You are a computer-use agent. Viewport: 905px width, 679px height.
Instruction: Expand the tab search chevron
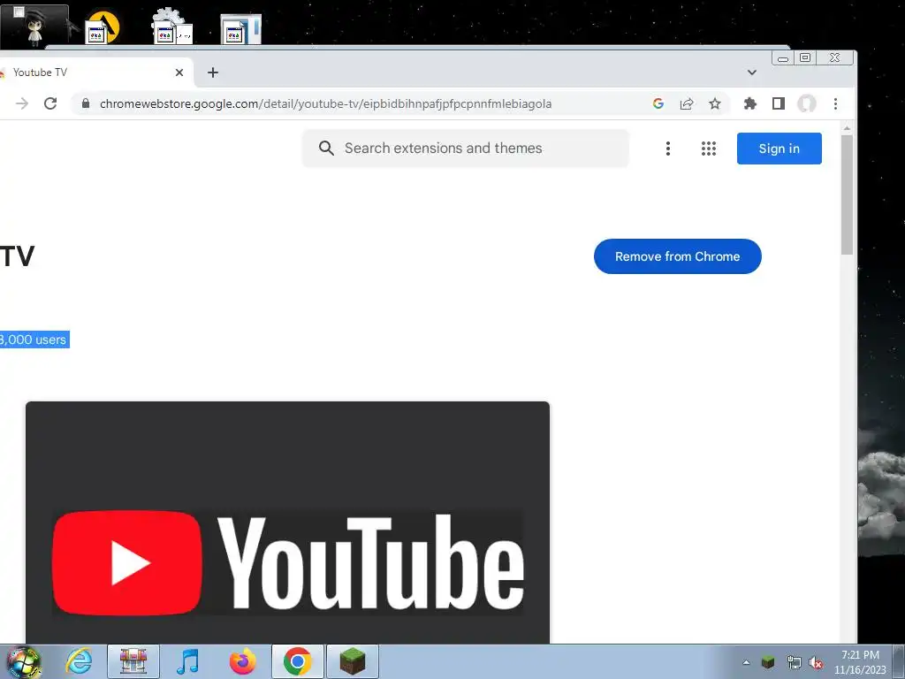click(751, 72)
